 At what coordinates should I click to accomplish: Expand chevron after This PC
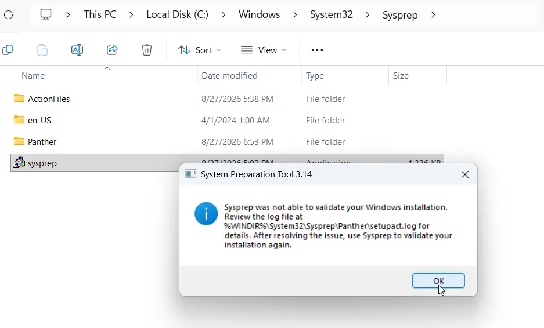pos(131,15)
